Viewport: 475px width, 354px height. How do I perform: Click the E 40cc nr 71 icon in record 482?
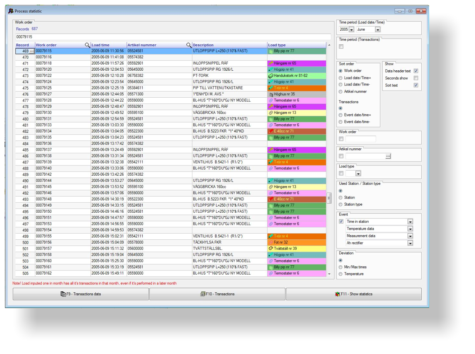pos(271,131)
